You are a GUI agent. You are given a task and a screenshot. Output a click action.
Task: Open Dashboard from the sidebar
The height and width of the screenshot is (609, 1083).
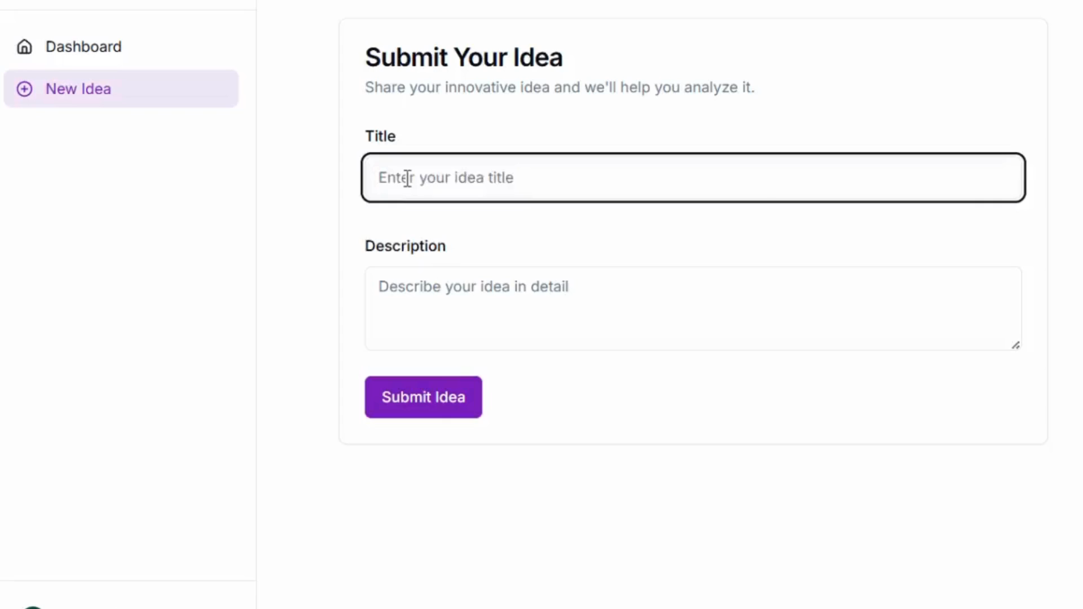pyautogui.click(x=83, y=47)
